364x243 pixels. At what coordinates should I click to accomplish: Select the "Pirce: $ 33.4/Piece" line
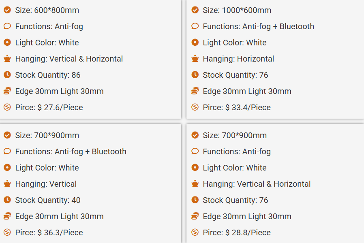pos(237,107)
